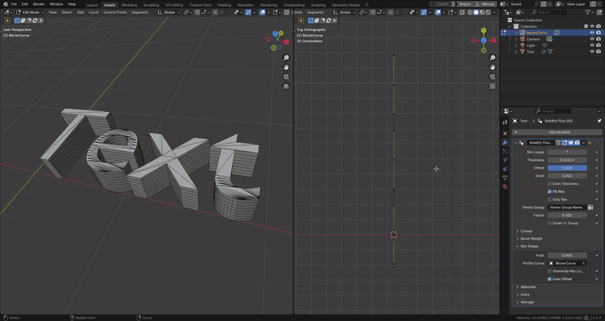Open the File menu

(14, 5)
